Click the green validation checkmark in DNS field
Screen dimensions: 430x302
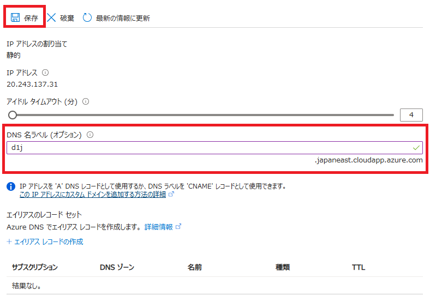point(416,148)
